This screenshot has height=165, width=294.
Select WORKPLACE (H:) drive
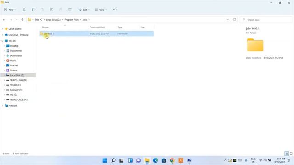click(18, 100)
